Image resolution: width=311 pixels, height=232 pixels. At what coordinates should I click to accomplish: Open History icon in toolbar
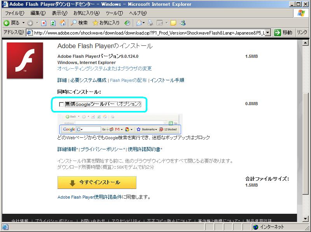coord(127,23)
